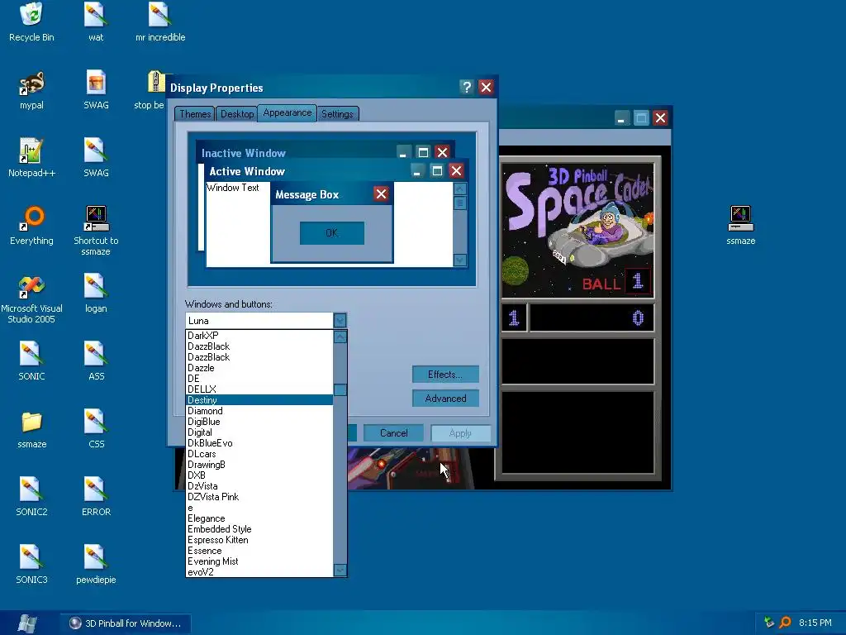
Task: Choose Embedded Style entry
Action: click(x=259, y=529)
